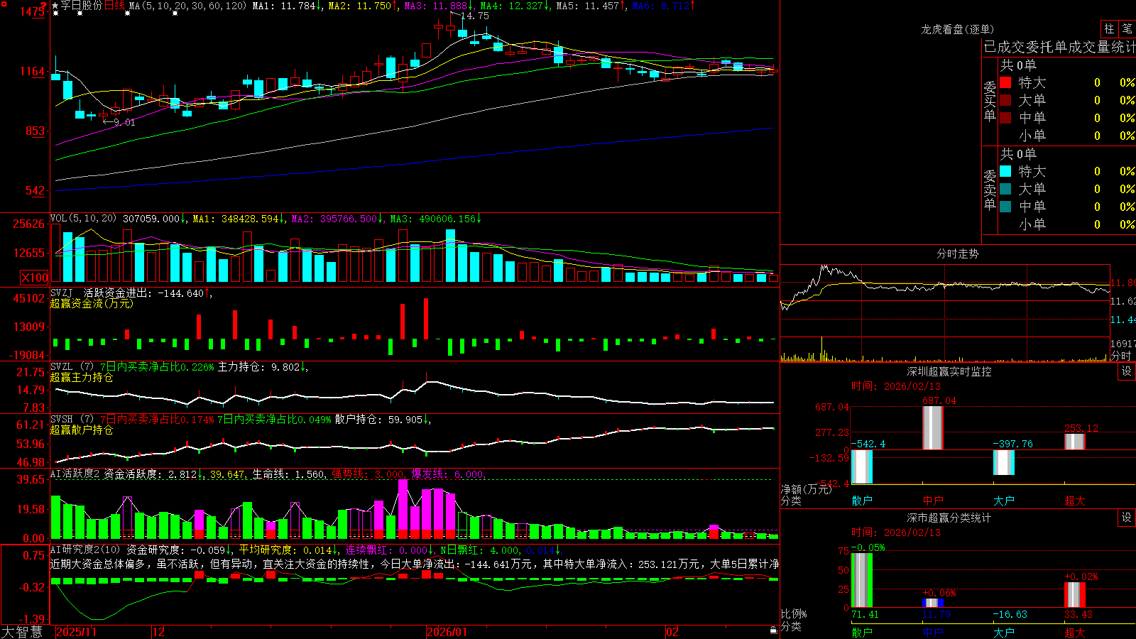Viewport: 1136px width, 639px height.
Task: Click the 2026/01 date marker
Action: tap(447, 632)
